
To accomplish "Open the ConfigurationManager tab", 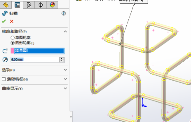I will [29, 5].
